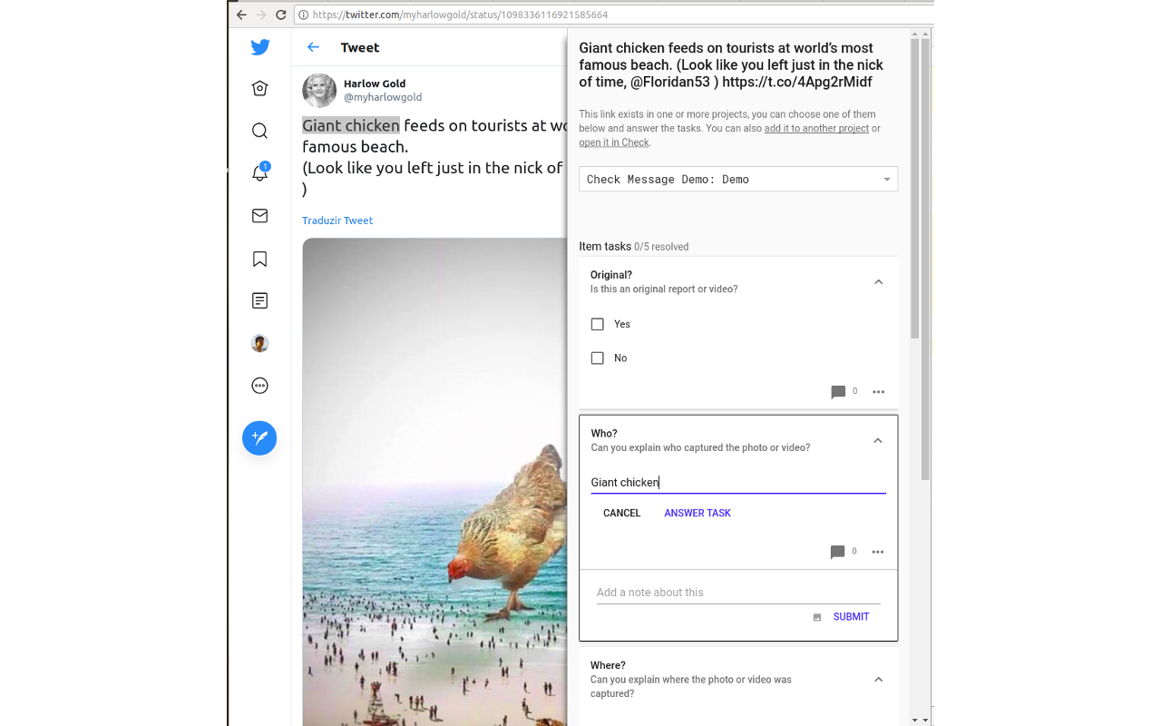Open the Twitter search icon in sidebar
The width and height of the screenshot is (1161, 726).
click(x=259, y=131)
